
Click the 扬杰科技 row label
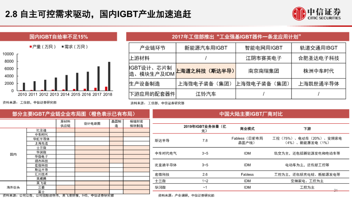[41, 161]
